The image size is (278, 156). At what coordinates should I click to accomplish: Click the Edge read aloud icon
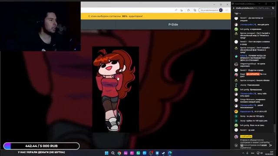176,10
